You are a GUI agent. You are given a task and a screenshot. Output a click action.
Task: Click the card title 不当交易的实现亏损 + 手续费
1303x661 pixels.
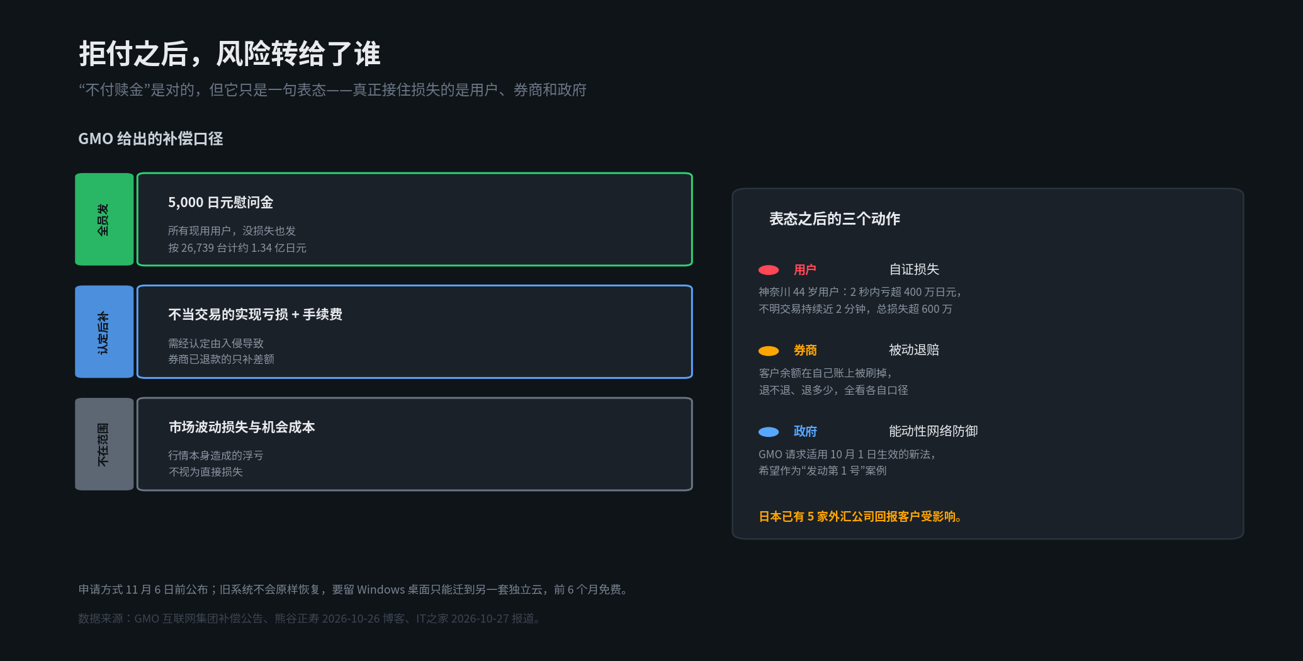click(x=255, y=315)
